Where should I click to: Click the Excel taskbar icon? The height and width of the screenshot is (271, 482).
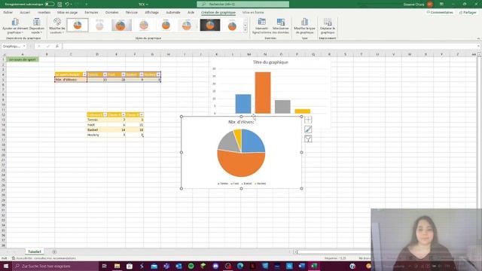(314, 266)
